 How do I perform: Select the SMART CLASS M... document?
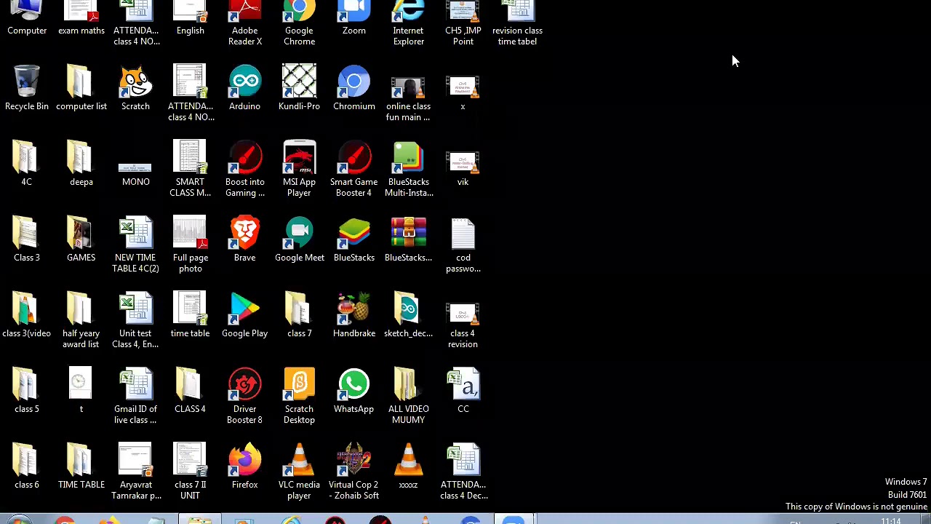(x=190, y=169)
